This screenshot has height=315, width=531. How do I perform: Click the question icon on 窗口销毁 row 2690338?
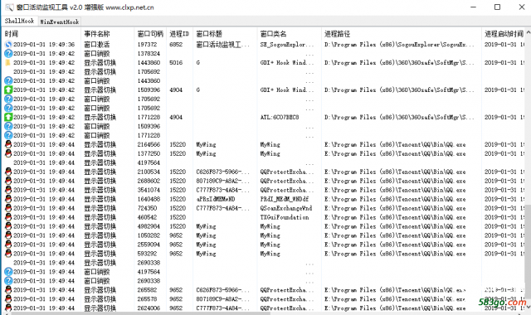click(8, 281)
